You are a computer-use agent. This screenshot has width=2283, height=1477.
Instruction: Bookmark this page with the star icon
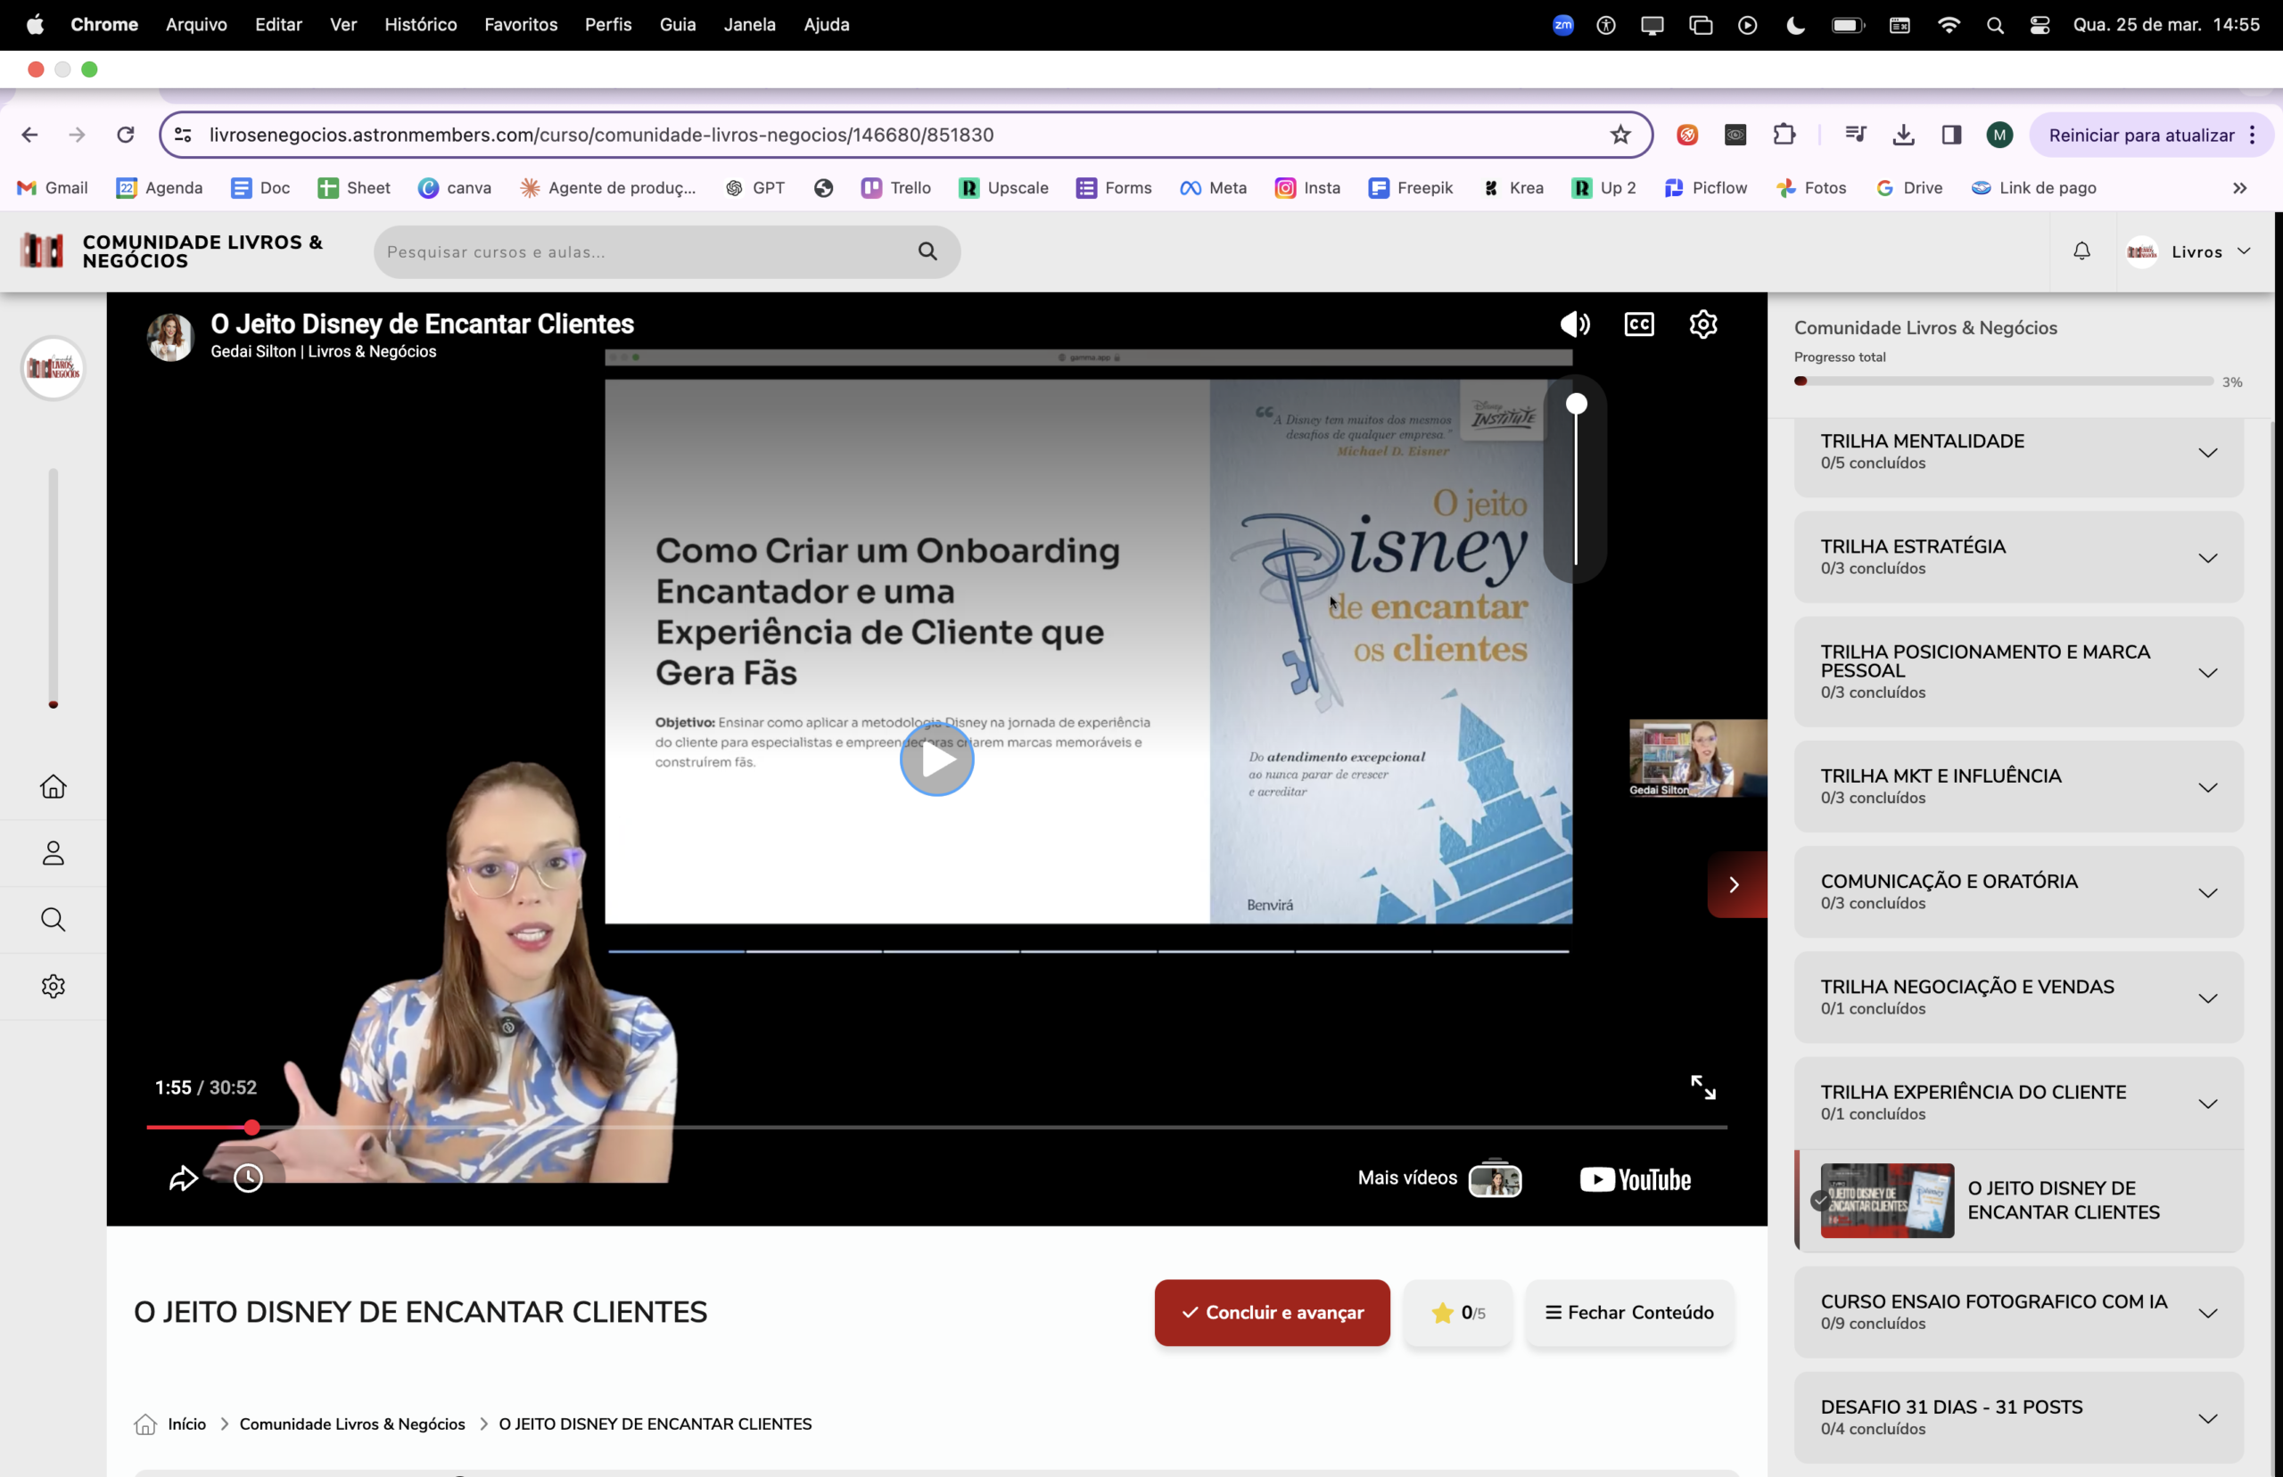point(1620,135)
